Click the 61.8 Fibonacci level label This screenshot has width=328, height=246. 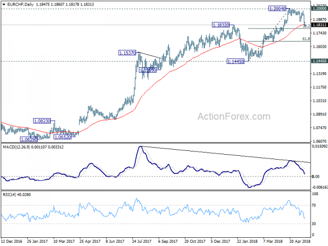tap(306, 39)
